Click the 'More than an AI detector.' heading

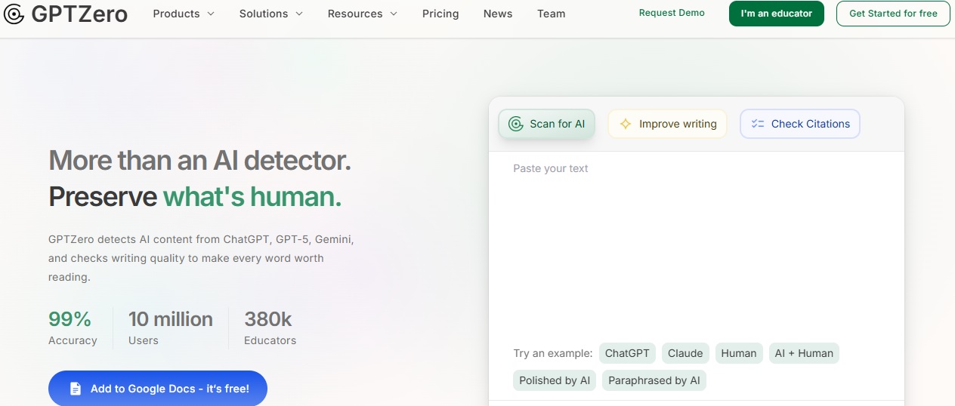(x=200, y=160)
